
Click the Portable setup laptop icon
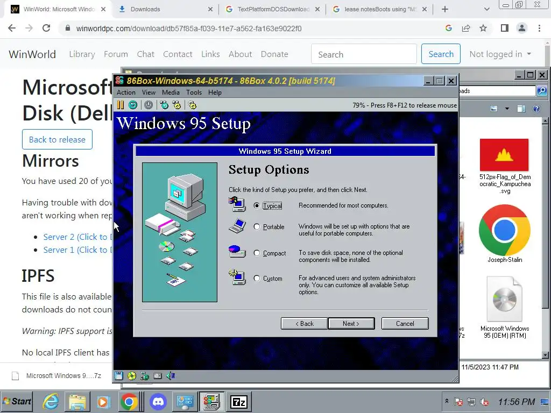coord(237,226)
